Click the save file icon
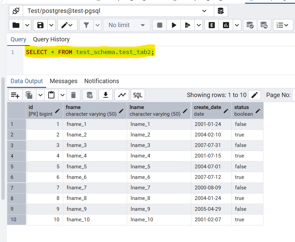The width and height of the screenshot is (295, 242). click(40, 25)
